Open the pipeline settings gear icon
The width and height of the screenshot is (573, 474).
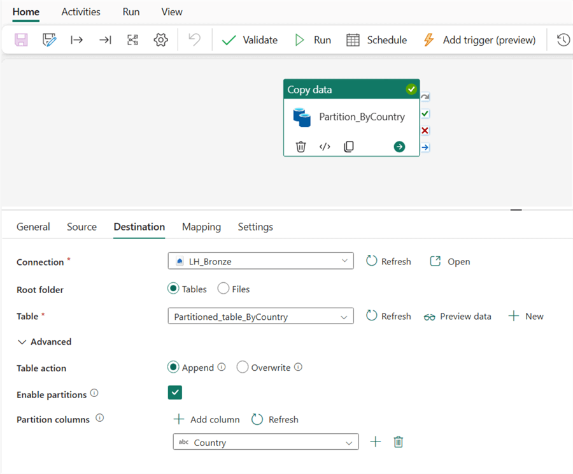[160, 40]
